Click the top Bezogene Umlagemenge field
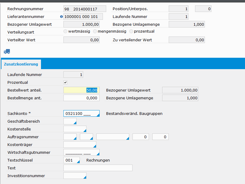This screenshot has width=245, height=184. (x=187, y=25)
